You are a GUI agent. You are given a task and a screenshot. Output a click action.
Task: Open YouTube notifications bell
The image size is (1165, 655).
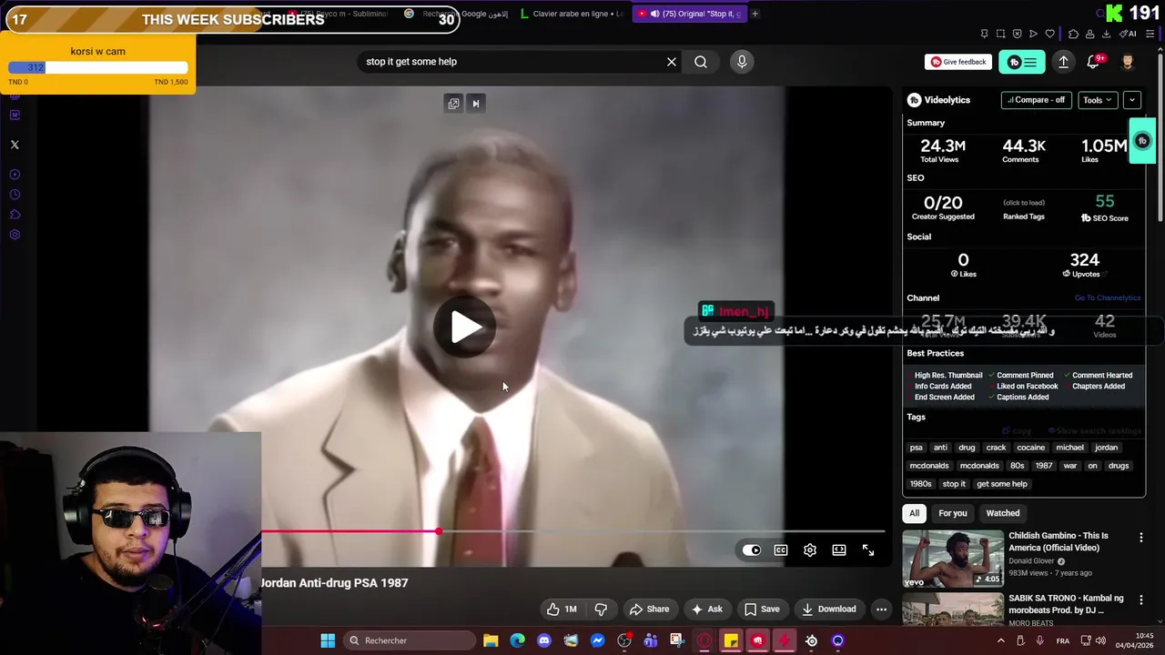pos(1093,62)
